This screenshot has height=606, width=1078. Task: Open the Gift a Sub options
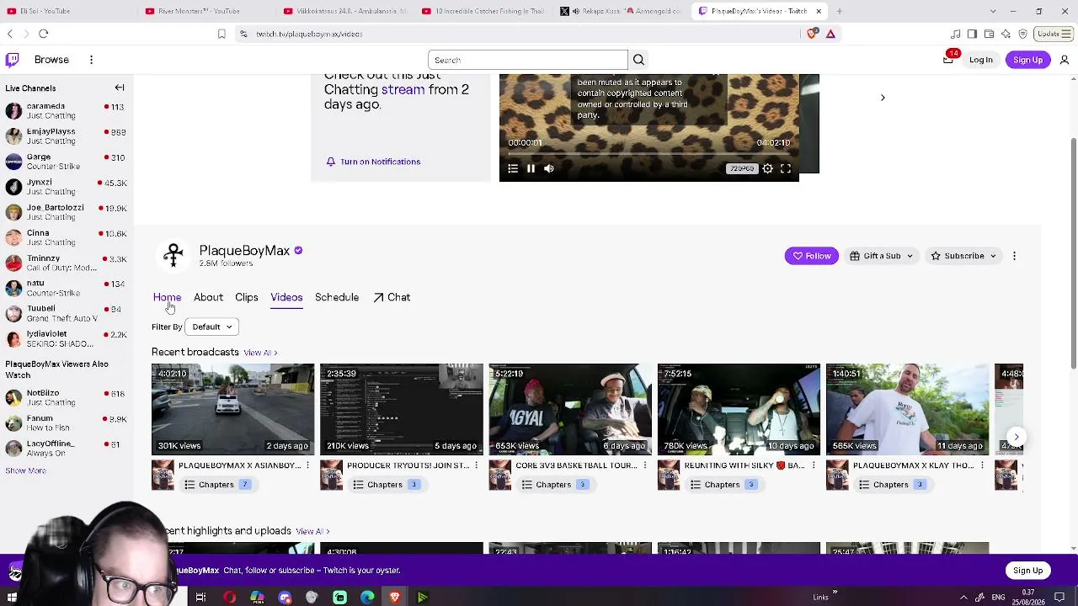(x=881, y=256)
